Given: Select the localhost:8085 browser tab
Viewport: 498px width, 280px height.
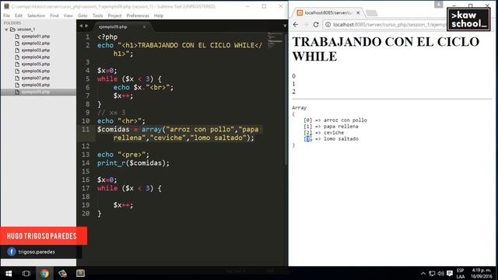Looking at the screenshot, I should point(328,12).
